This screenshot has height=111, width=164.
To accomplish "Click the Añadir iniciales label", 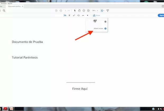I will tap(98, 29).
